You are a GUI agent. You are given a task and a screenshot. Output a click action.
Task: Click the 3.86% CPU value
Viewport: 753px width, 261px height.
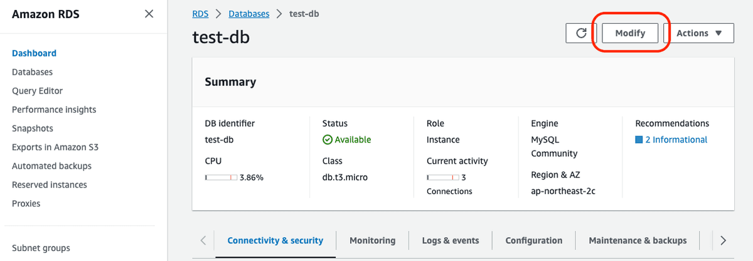tap(252, 178)
